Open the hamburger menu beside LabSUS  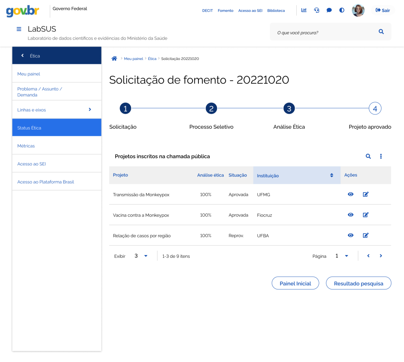tap(19, 29)
